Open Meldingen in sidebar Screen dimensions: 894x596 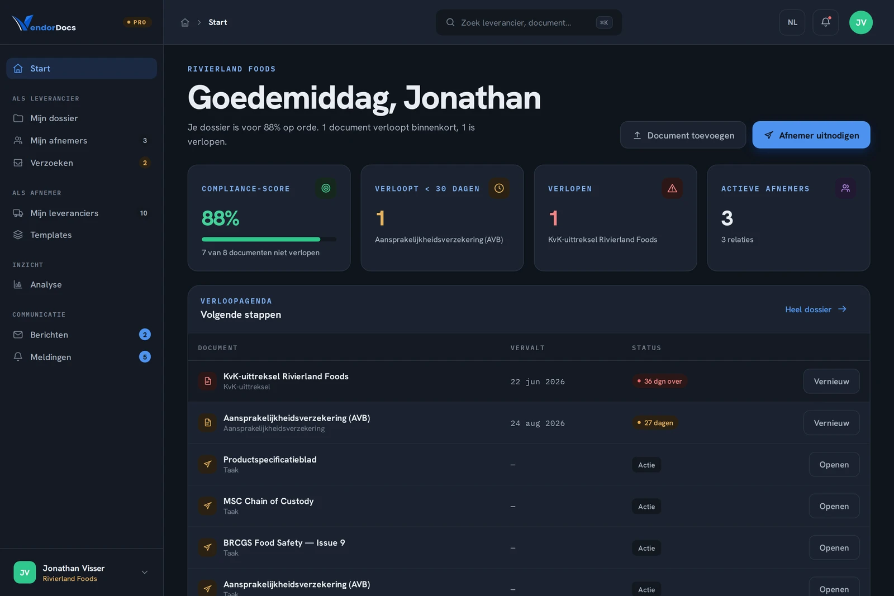tap(82, 357)
